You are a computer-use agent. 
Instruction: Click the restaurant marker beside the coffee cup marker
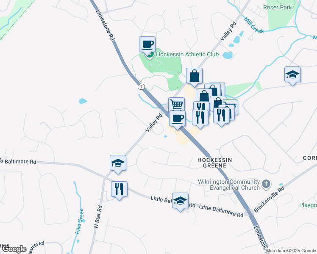pyautogui.click(x=200, y=119)
